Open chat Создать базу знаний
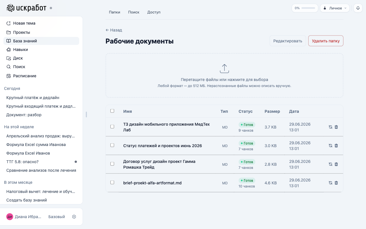 tap(41, 200)
